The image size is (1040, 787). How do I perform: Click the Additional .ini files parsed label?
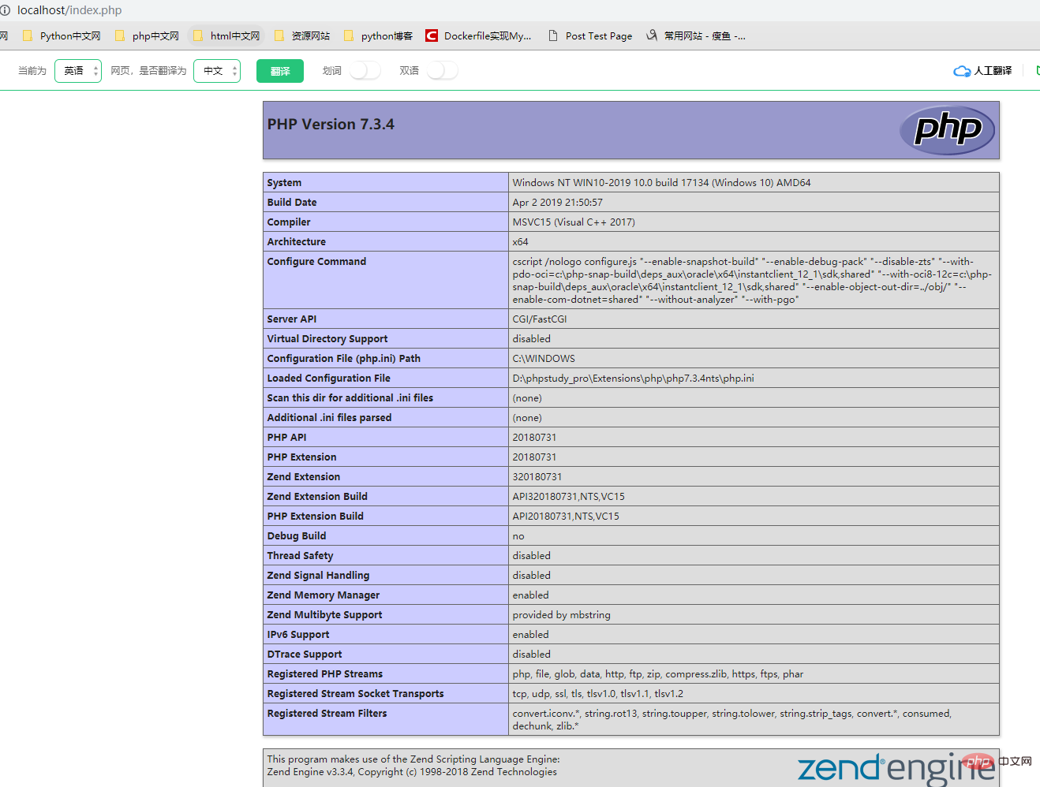click(329, 417)
